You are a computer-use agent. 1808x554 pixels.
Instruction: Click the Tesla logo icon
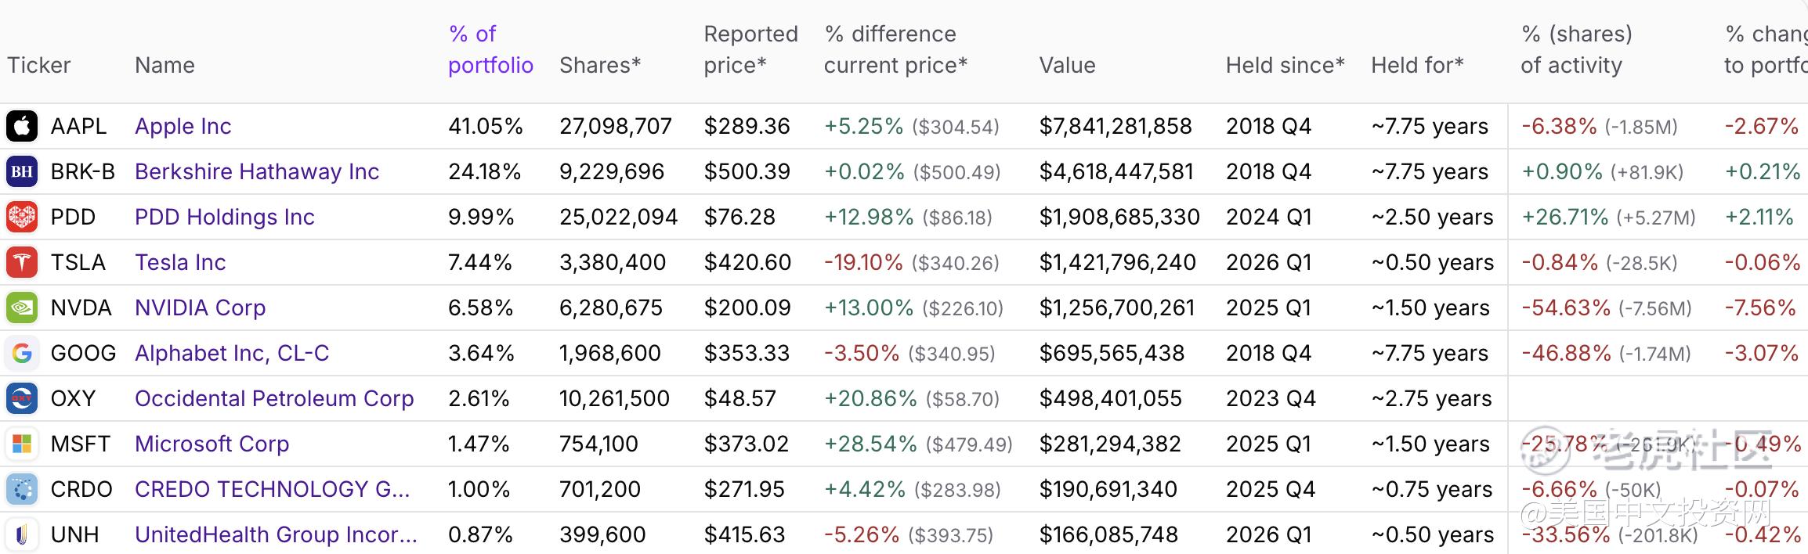point(22,262)
